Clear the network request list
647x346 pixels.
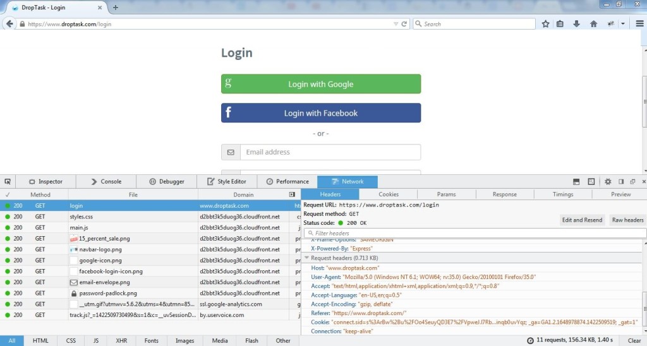(x=634, y=341)
